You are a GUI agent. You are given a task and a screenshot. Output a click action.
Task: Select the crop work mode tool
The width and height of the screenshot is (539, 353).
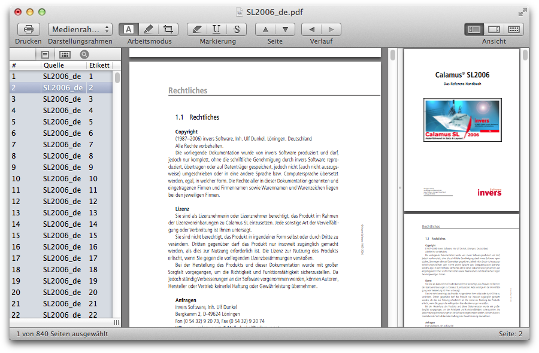[168, 29]
